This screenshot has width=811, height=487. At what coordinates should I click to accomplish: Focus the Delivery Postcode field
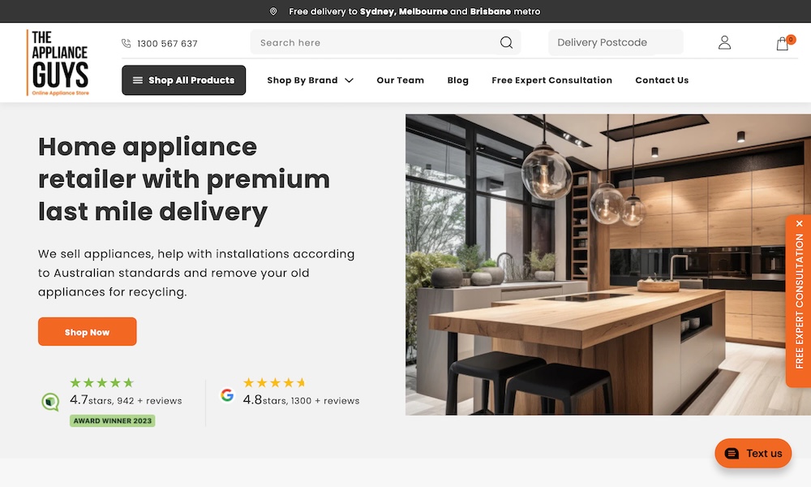click(616, 42)
